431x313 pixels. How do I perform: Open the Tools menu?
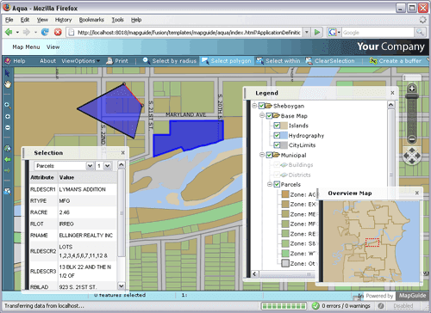tap(117, 20)
